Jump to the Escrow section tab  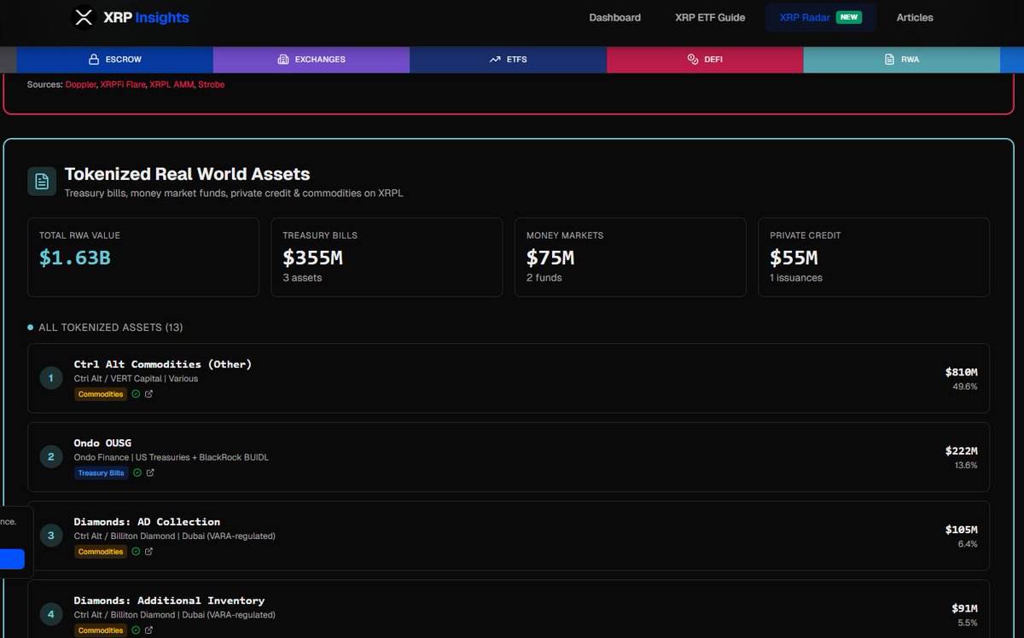coord(114,60)
